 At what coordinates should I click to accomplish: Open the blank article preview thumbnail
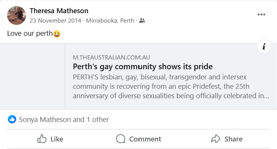(32, 76)
